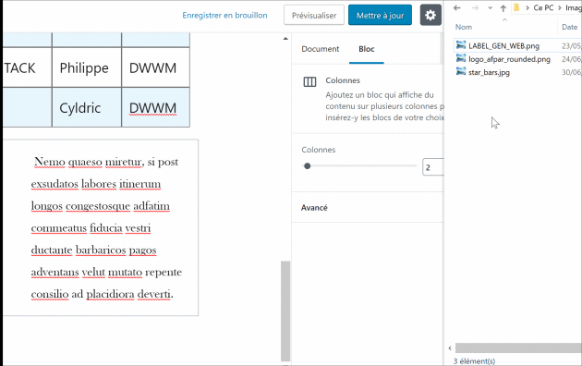Open the settings gear panel toggle
Screen dimensions: 582x366
(x=430, y=15)
